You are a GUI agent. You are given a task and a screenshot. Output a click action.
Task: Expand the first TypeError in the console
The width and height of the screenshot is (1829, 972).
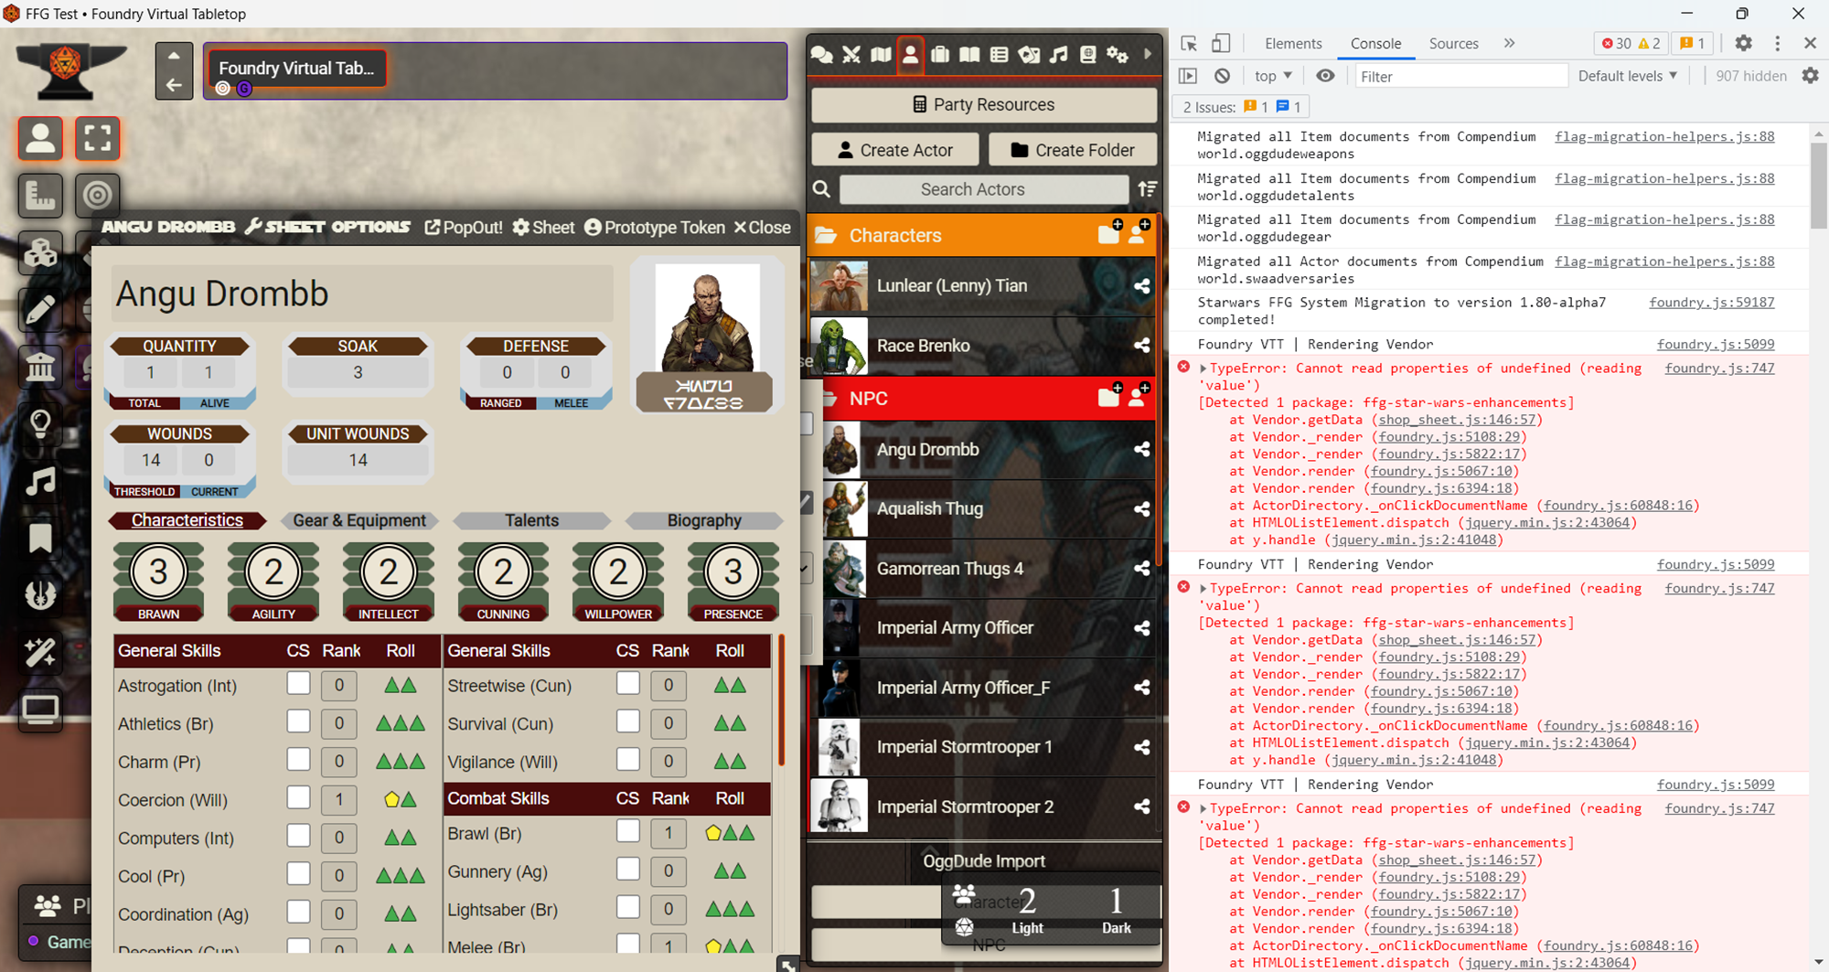click(x=1203, y=368)
